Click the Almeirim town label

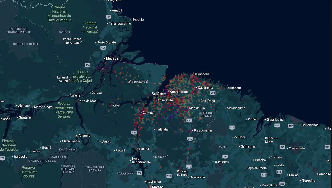coord(76,96)
